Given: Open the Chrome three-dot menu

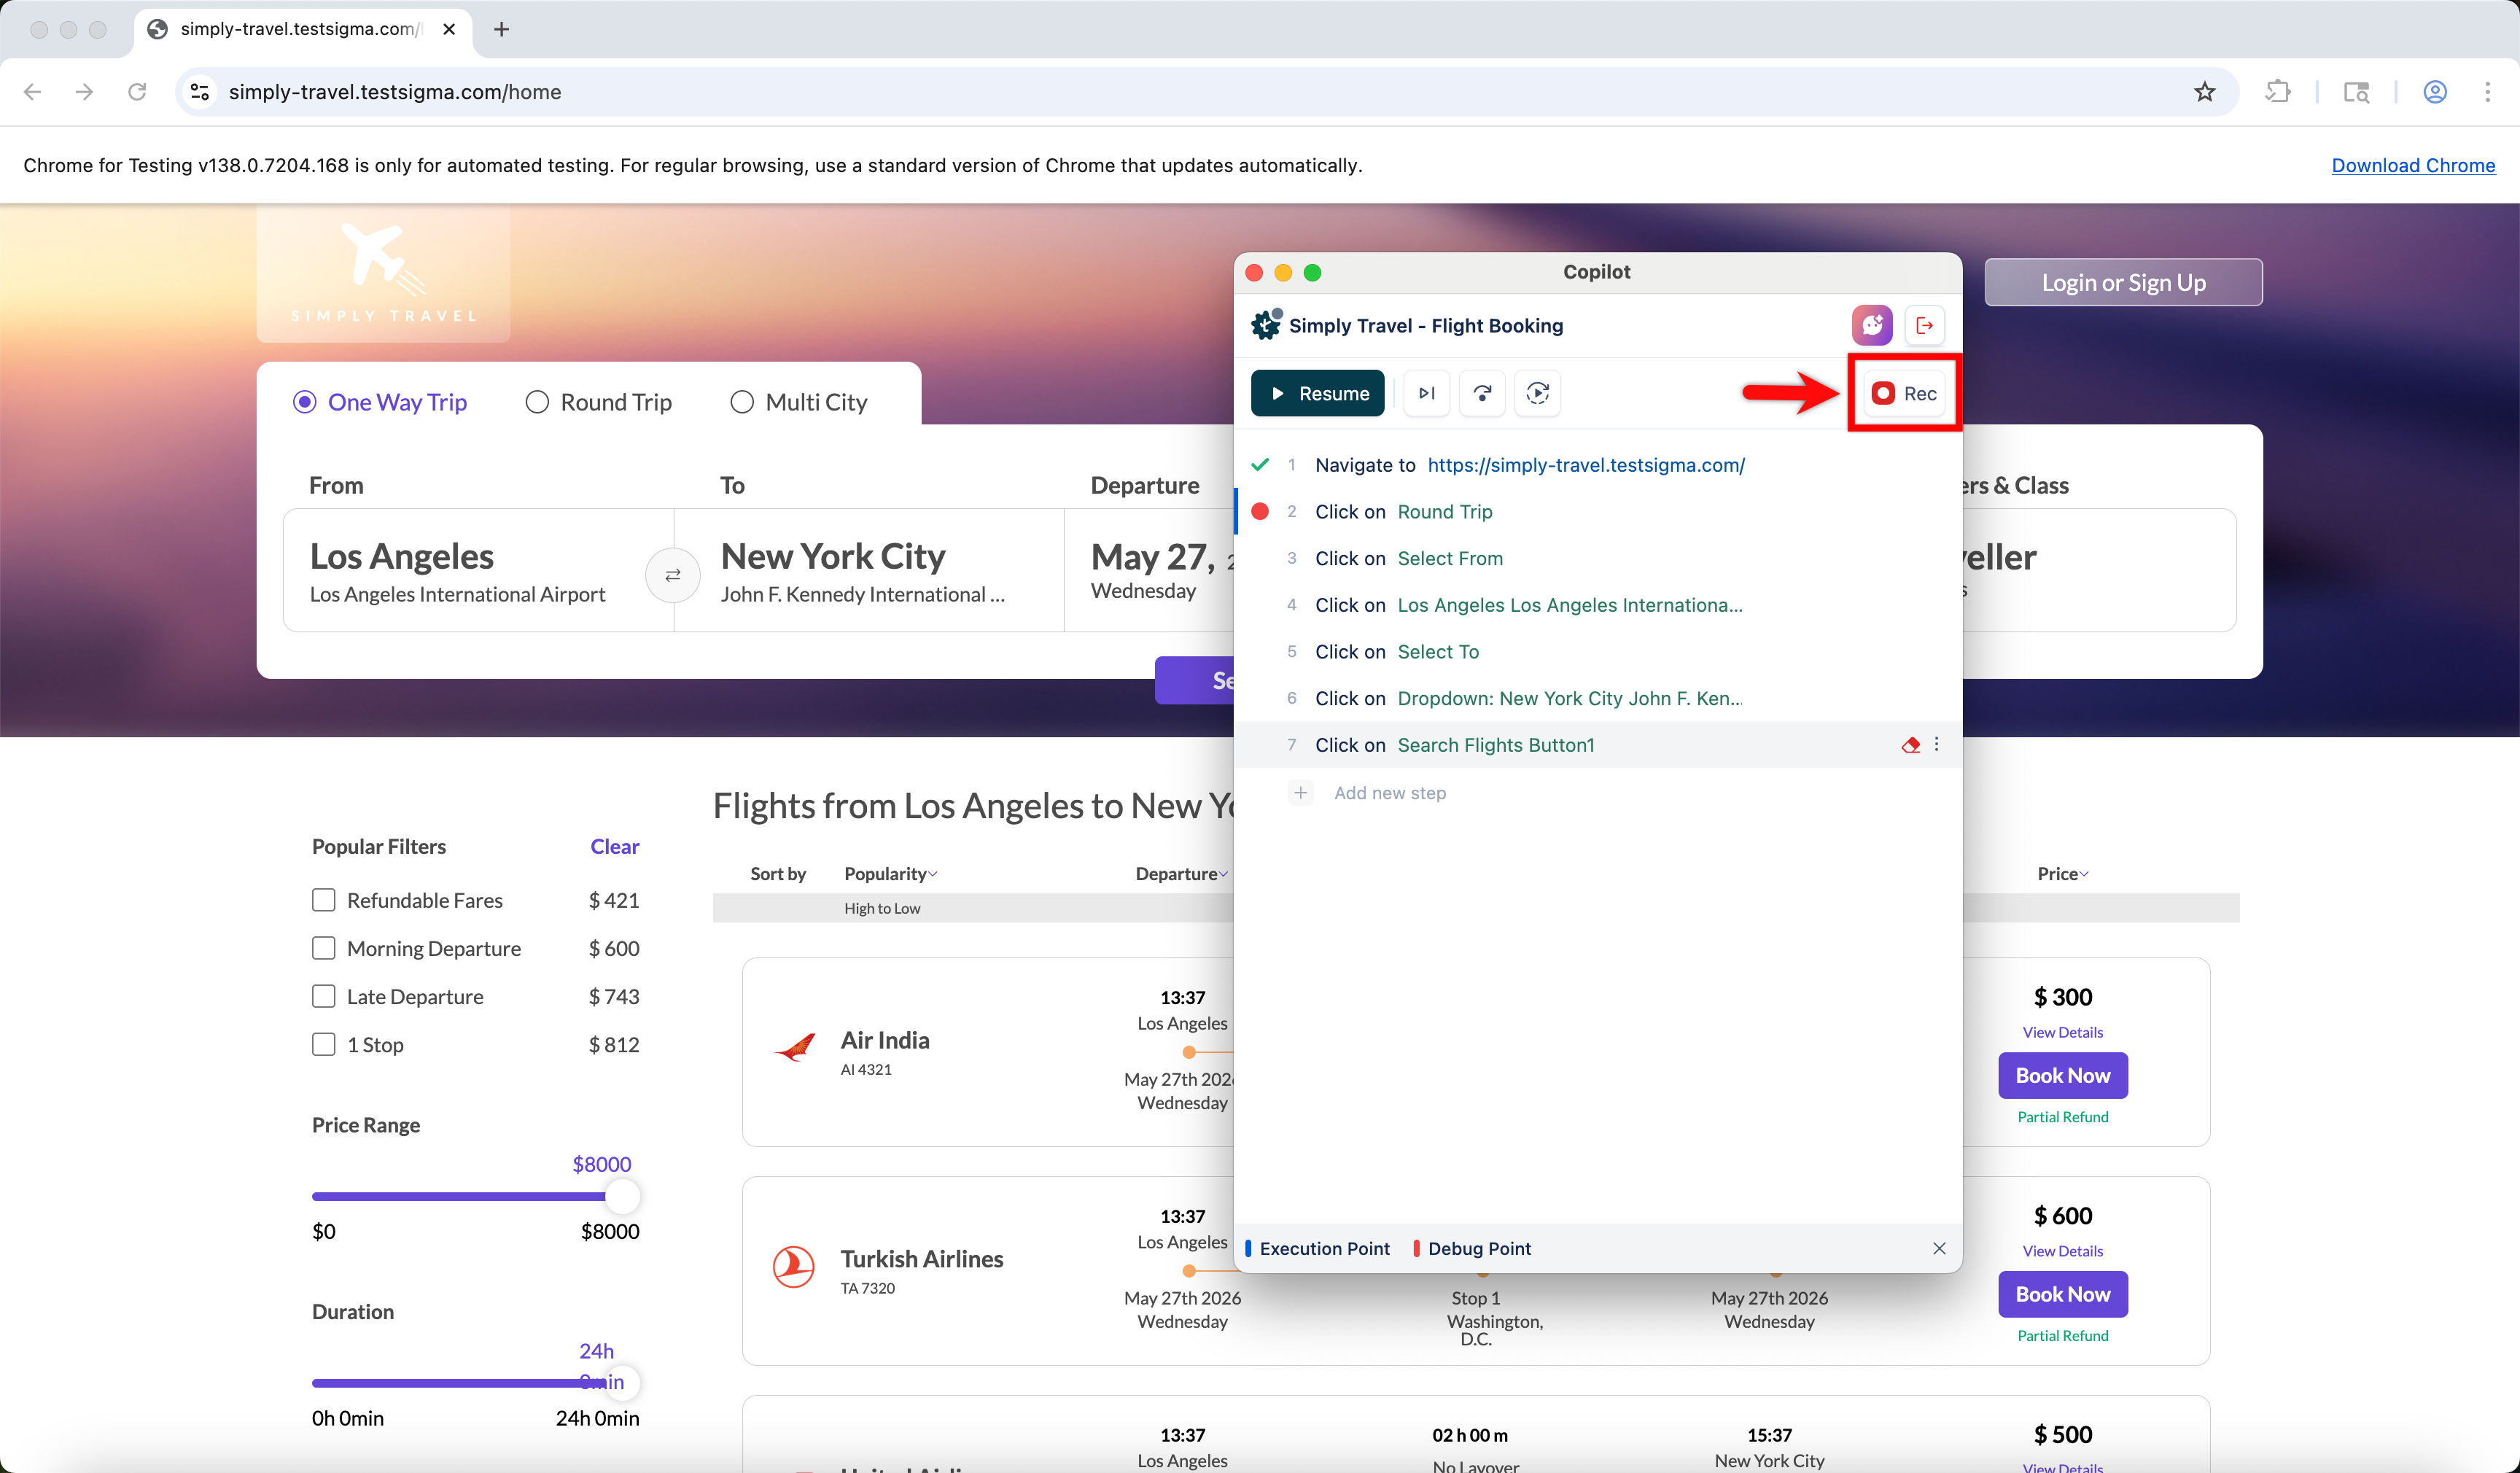Looking at the screenshot, I should 2488,92.
